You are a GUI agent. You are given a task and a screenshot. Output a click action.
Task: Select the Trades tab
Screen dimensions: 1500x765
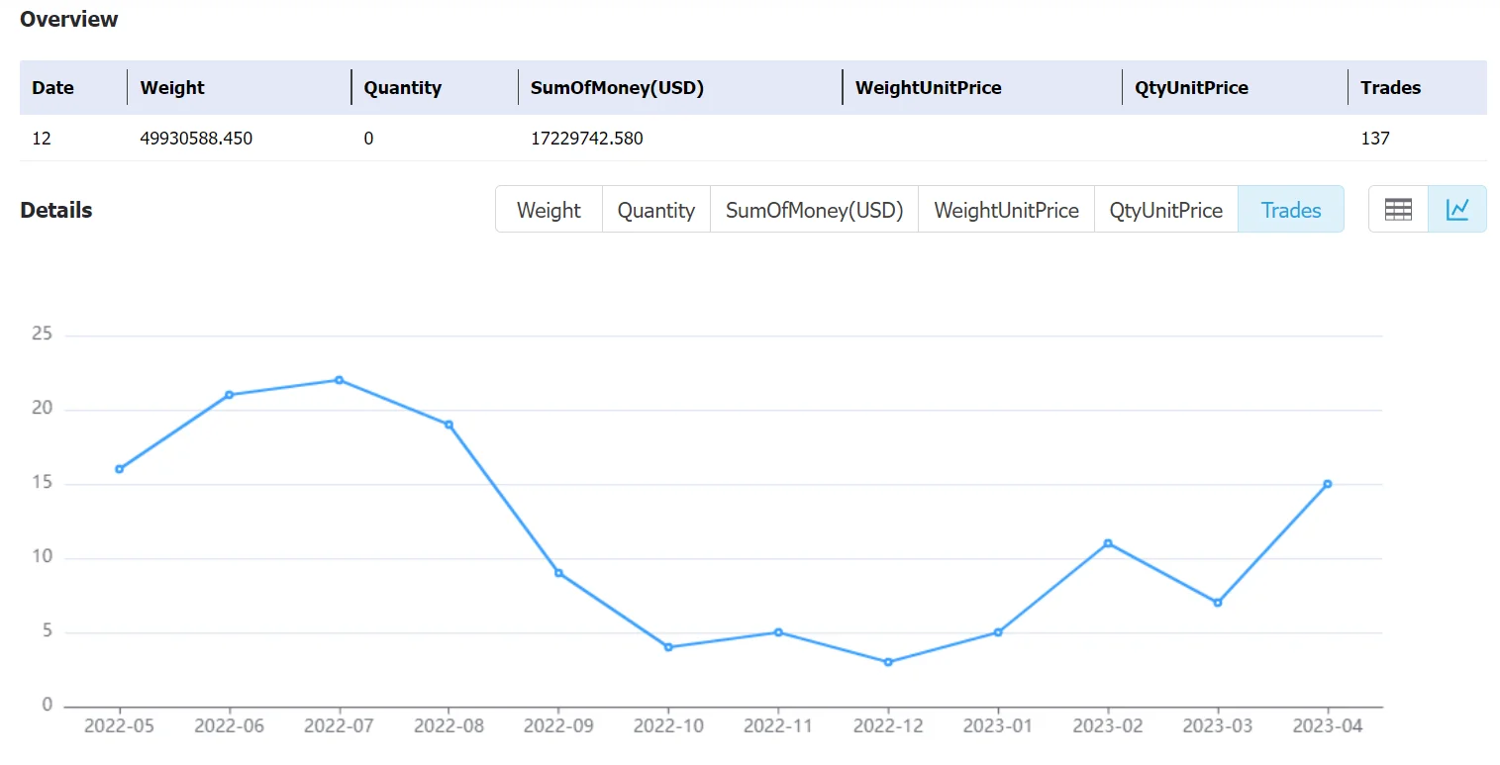pos(1290,210)
